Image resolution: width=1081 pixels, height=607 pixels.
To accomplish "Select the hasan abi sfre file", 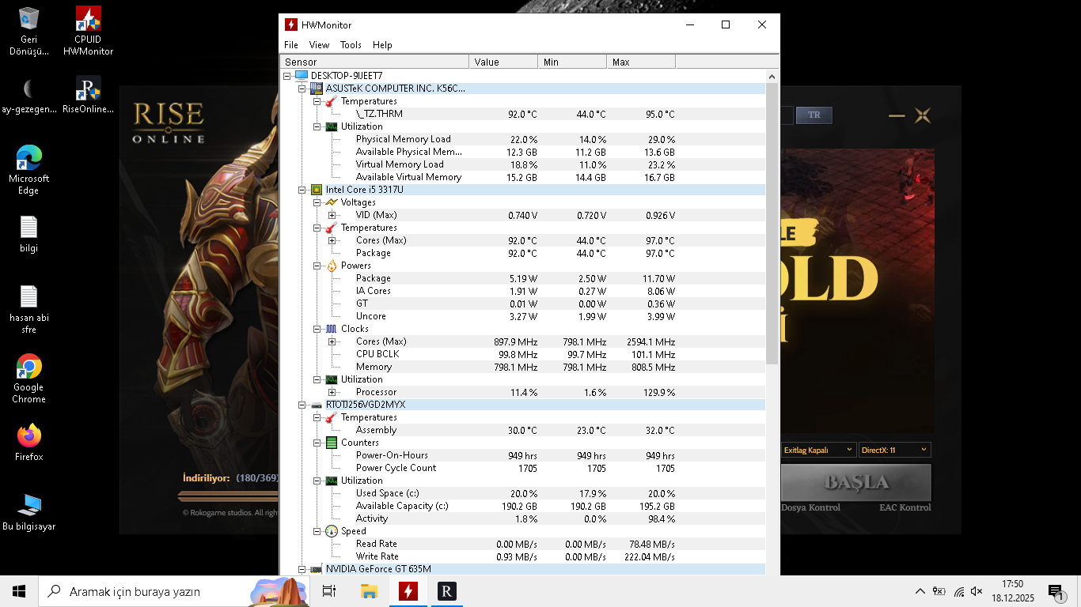I will [28, 310].
